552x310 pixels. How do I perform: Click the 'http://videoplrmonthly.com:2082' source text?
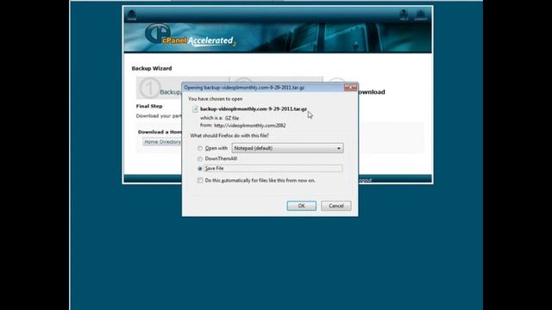[249, 126]
